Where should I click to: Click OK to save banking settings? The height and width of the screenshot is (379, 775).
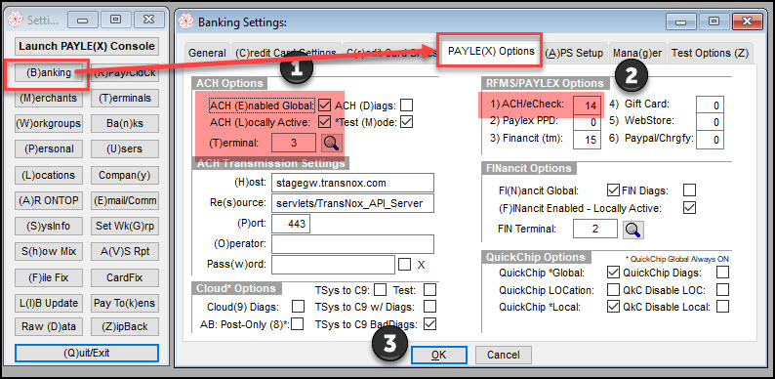[x=439, y=356]
